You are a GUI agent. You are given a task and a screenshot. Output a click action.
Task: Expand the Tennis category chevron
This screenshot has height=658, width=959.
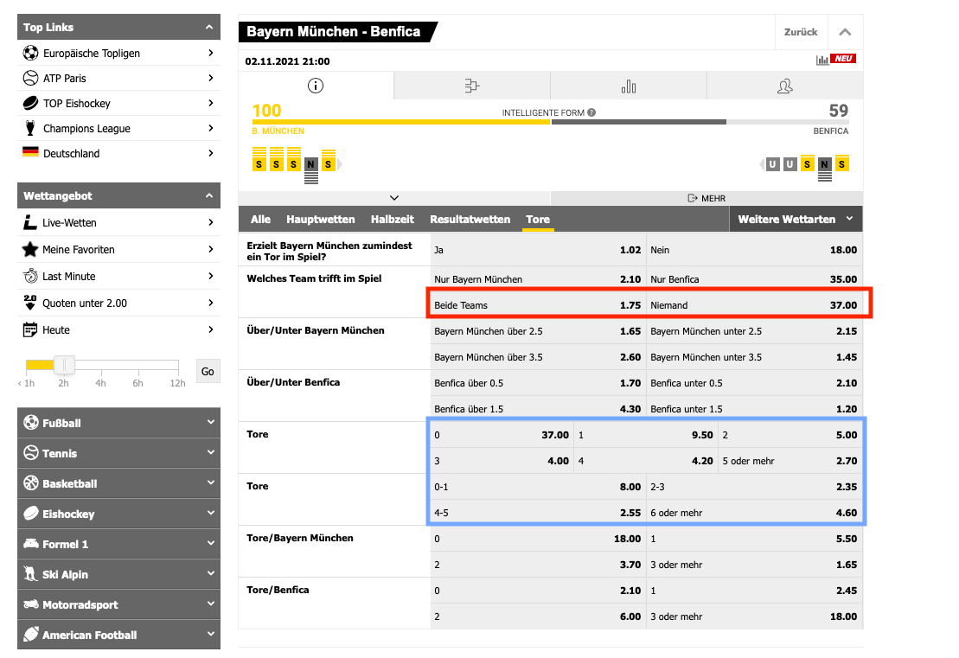[211, 452]
